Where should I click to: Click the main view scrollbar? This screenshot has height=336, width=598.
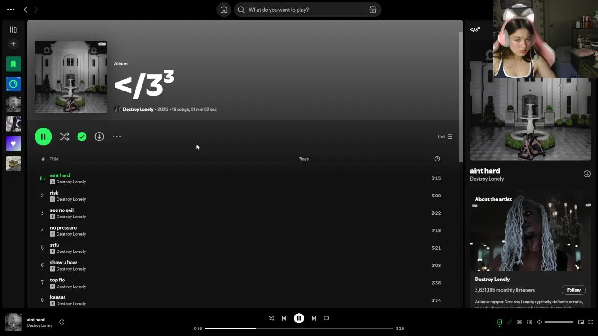point(460,97)
